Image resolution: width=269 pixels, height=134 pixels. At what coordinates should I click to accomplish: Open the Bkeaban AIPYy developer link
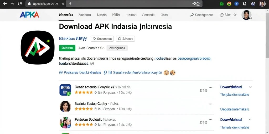pos(73,39)
